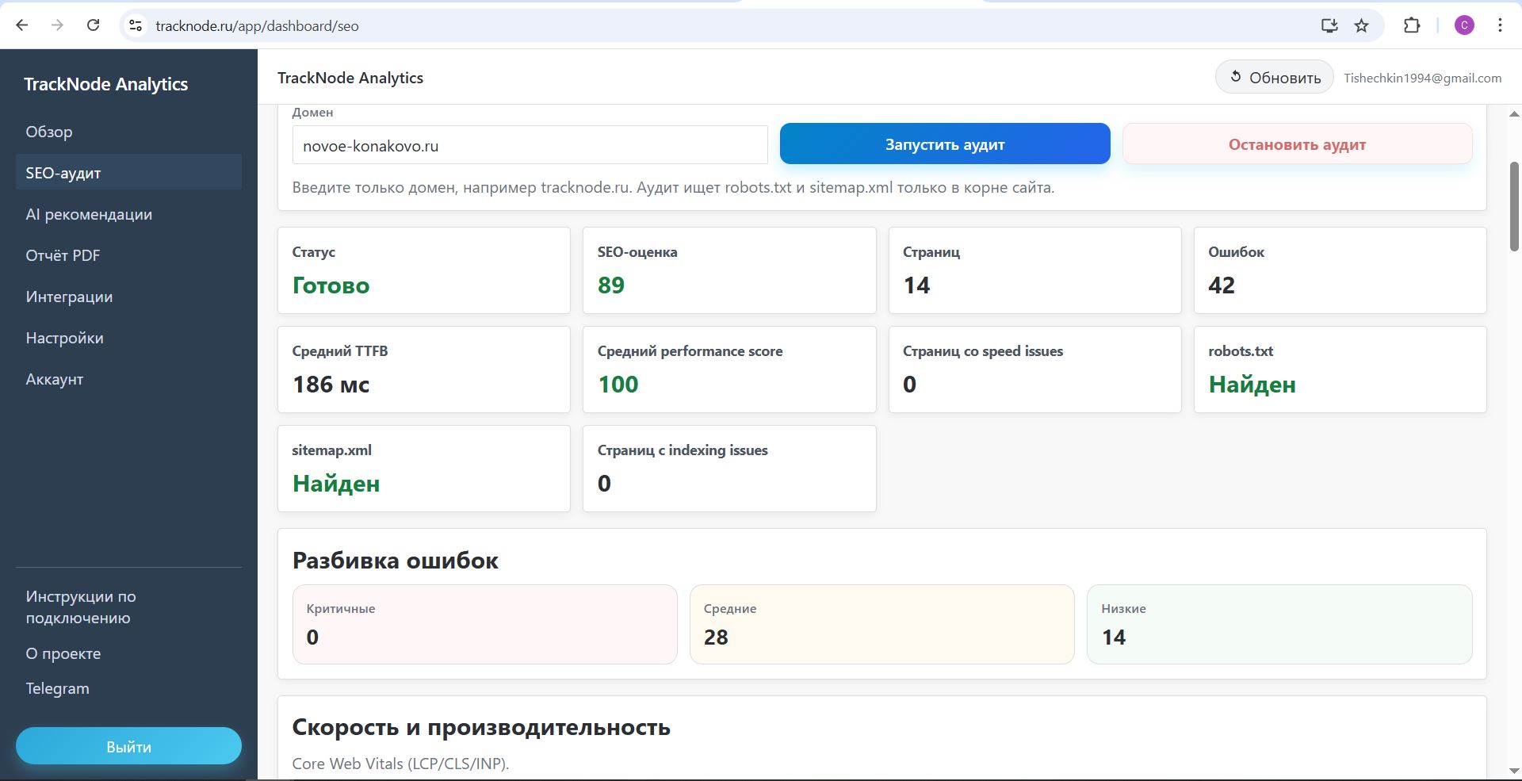
Task: Click the install site icon in address bar
Action: [1329, 25]
